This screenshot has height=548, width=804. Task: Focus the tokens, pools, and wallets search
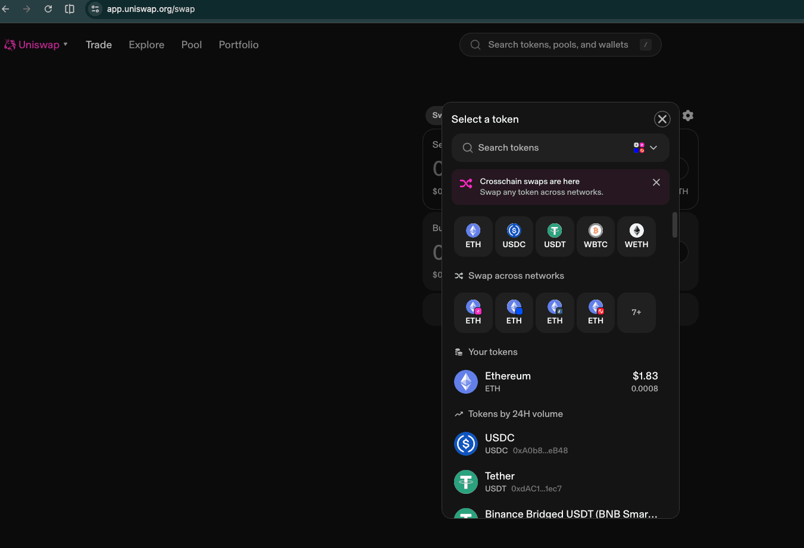point(560,45)
